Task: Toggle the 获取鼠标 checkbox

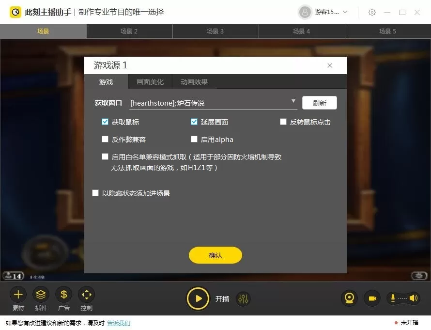Action: (105, 122)
